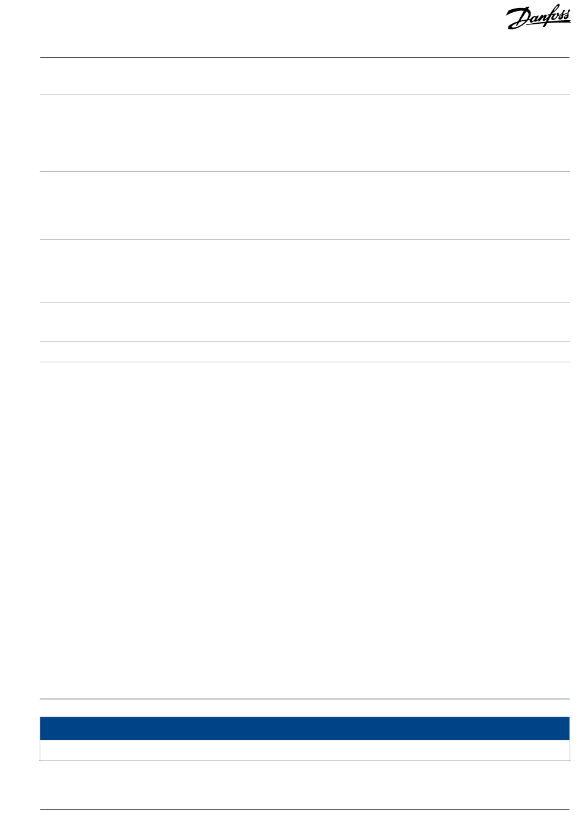This screenshot has height=835, width=580.
Task: Click the bottom border of the blue-headed table
Action: click(x=305, y=761)
